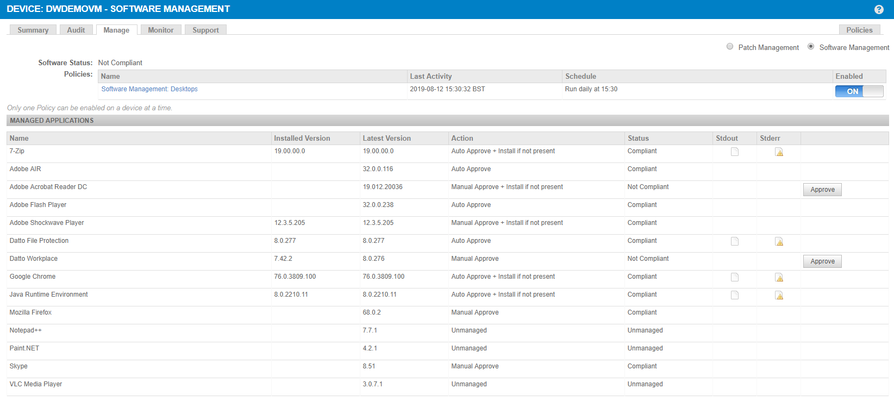
Task: Click the Software Status Not Compliant value
Action: 120,63
